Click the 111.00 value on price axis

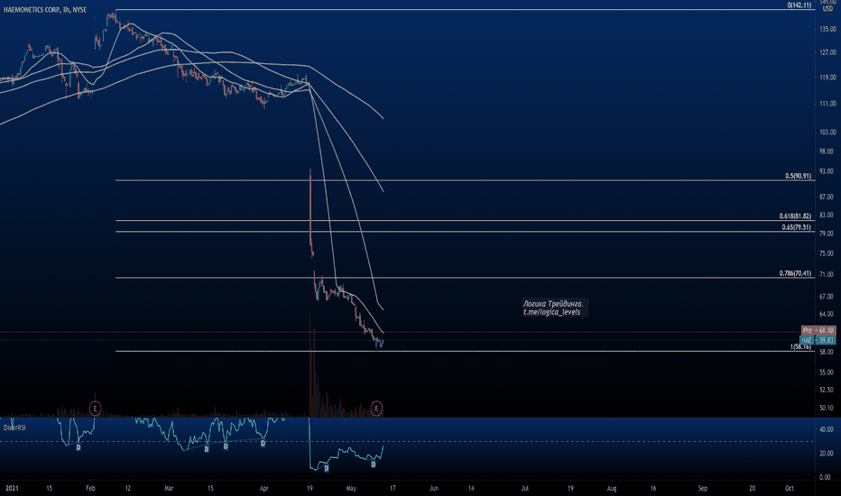pyautogui.click(x=827, y=104)
